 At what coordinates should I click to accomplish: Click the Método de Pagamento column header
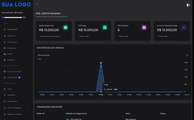[76, 113]
